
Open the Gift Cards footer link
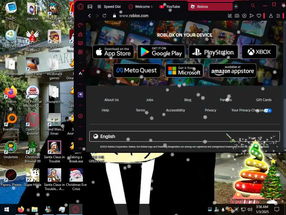tap(264, 100)
